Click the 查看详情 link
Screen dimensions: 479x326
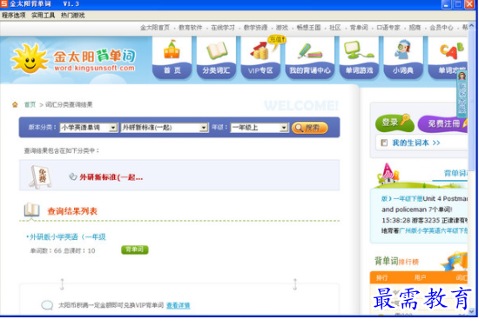tap(178, 305)
